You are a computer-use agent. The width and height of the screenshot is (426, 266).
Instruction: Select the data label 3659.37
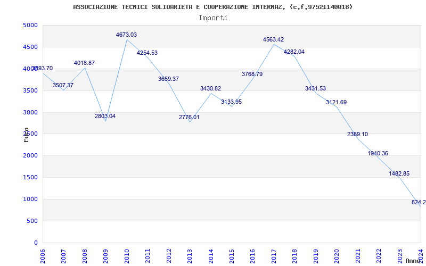168,79
